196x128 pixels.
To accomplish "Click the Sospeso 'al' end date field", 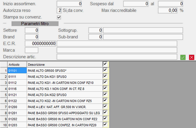I will 171,4.
